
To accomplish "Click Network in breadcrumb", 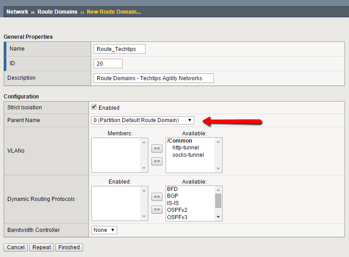I will (17, 12).
